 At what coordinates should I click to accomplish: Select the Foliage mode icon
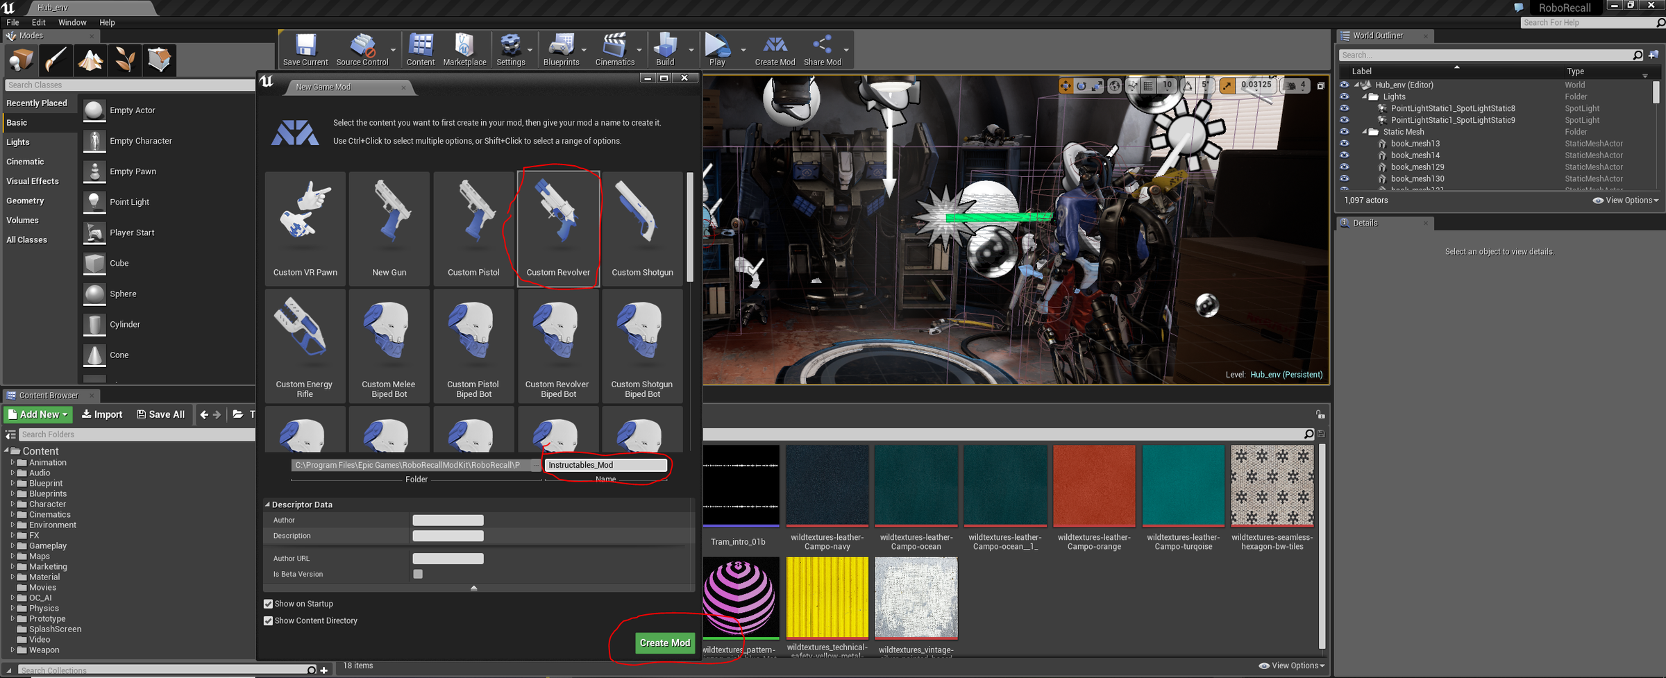point(125,60)
